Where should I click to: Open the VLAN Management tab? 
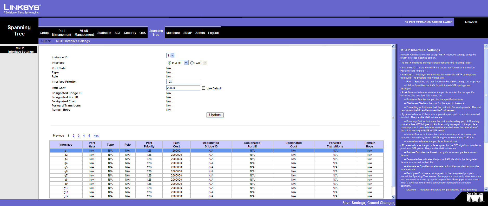pyautogui.click(x=84, y=33)
